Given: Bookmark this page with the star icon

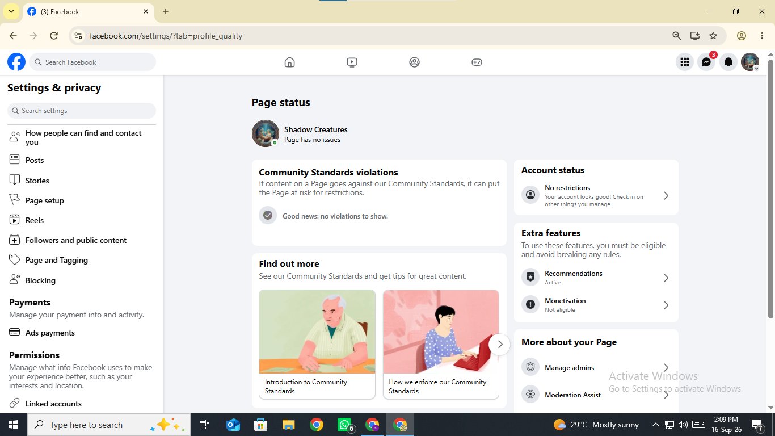Looking at the screenshot, I should (713, 36).
